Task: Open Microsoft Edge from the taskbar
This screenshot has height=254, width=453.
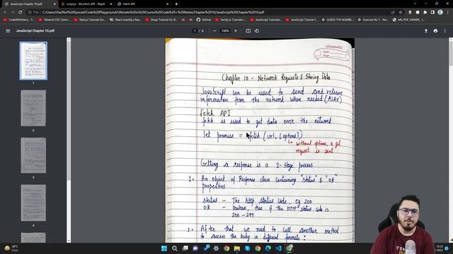Action: coord(268,248)
